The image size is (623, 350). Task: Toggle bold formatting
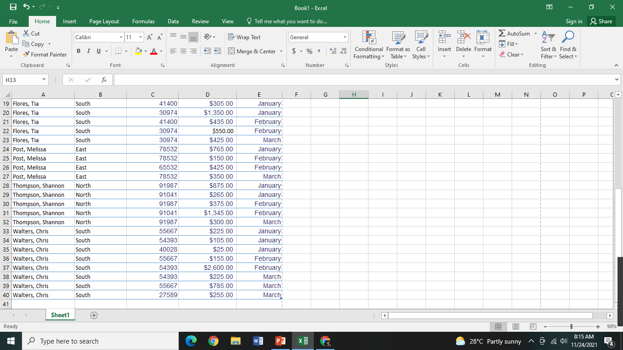click(x=78, y=51)
